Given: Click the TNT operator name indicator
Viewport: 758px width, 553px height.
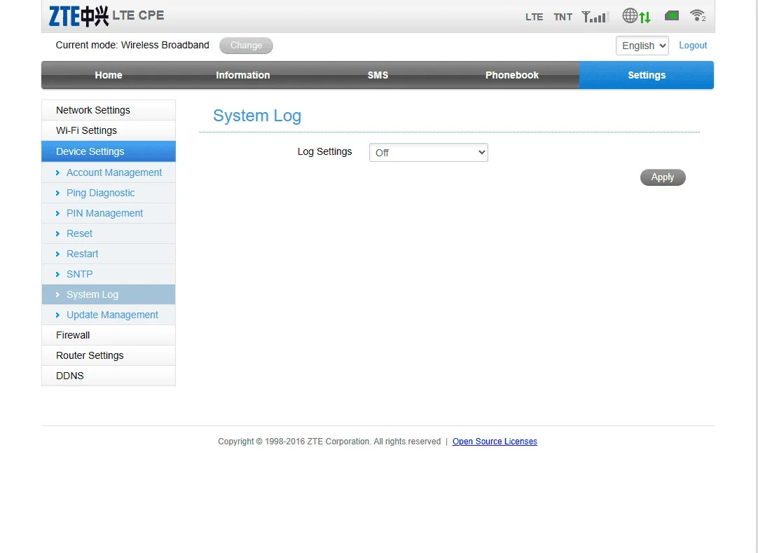Looking at the screenshot, I should (x=563, y=17).
